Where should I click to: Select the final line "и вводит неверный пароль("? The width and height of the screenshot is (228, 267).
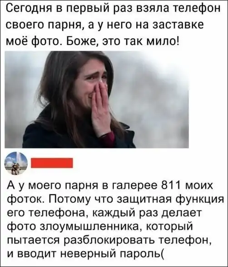pos(85,254)
